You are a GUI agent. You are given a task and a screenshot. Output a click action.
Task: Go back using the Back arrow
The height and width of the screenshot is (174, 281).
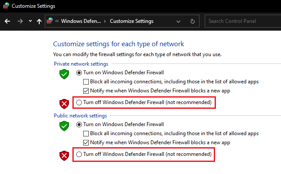7,21
